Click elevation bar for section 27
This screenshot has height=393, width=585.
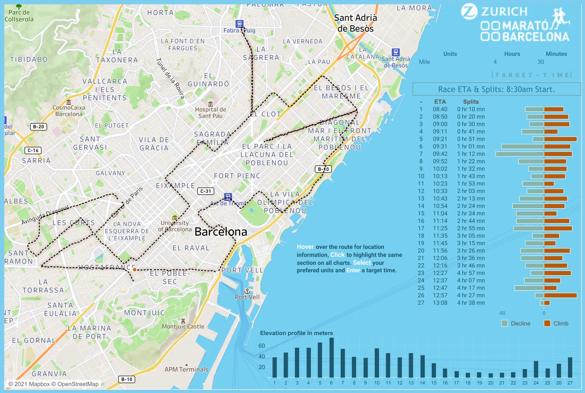[x=570, y=367]
